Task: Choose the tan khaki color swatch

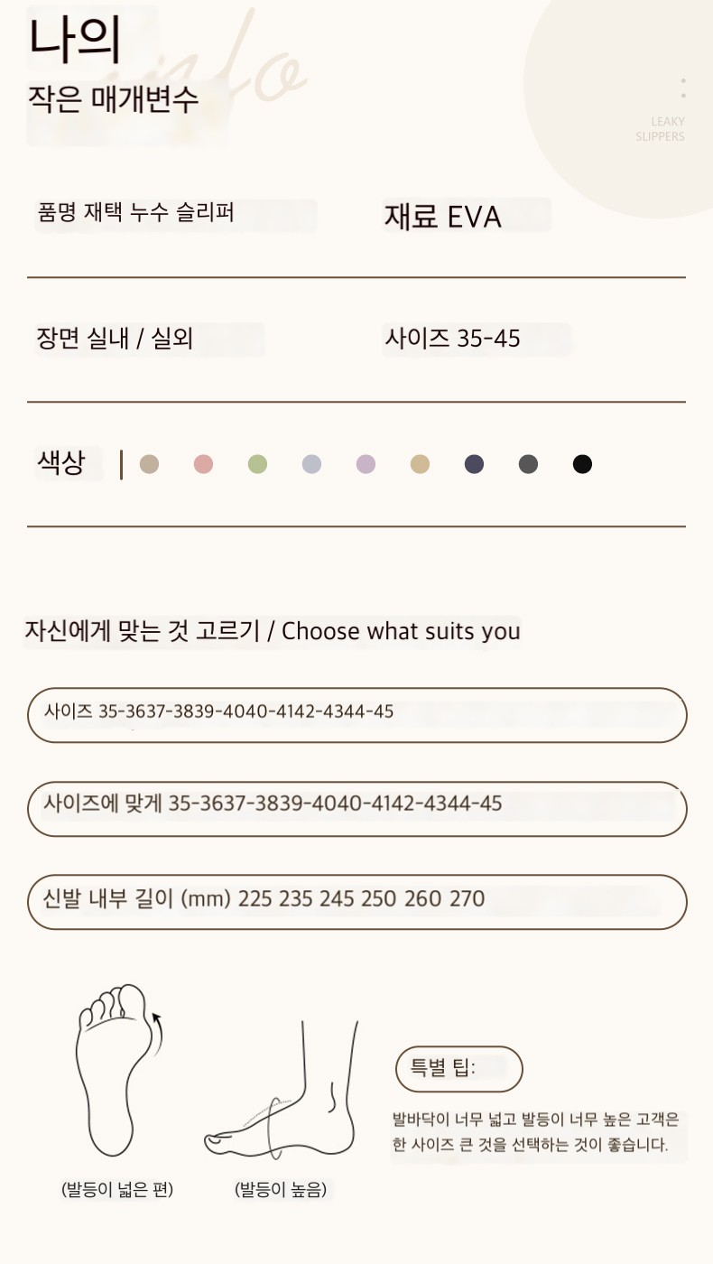Action: click(x=420, y=464)
